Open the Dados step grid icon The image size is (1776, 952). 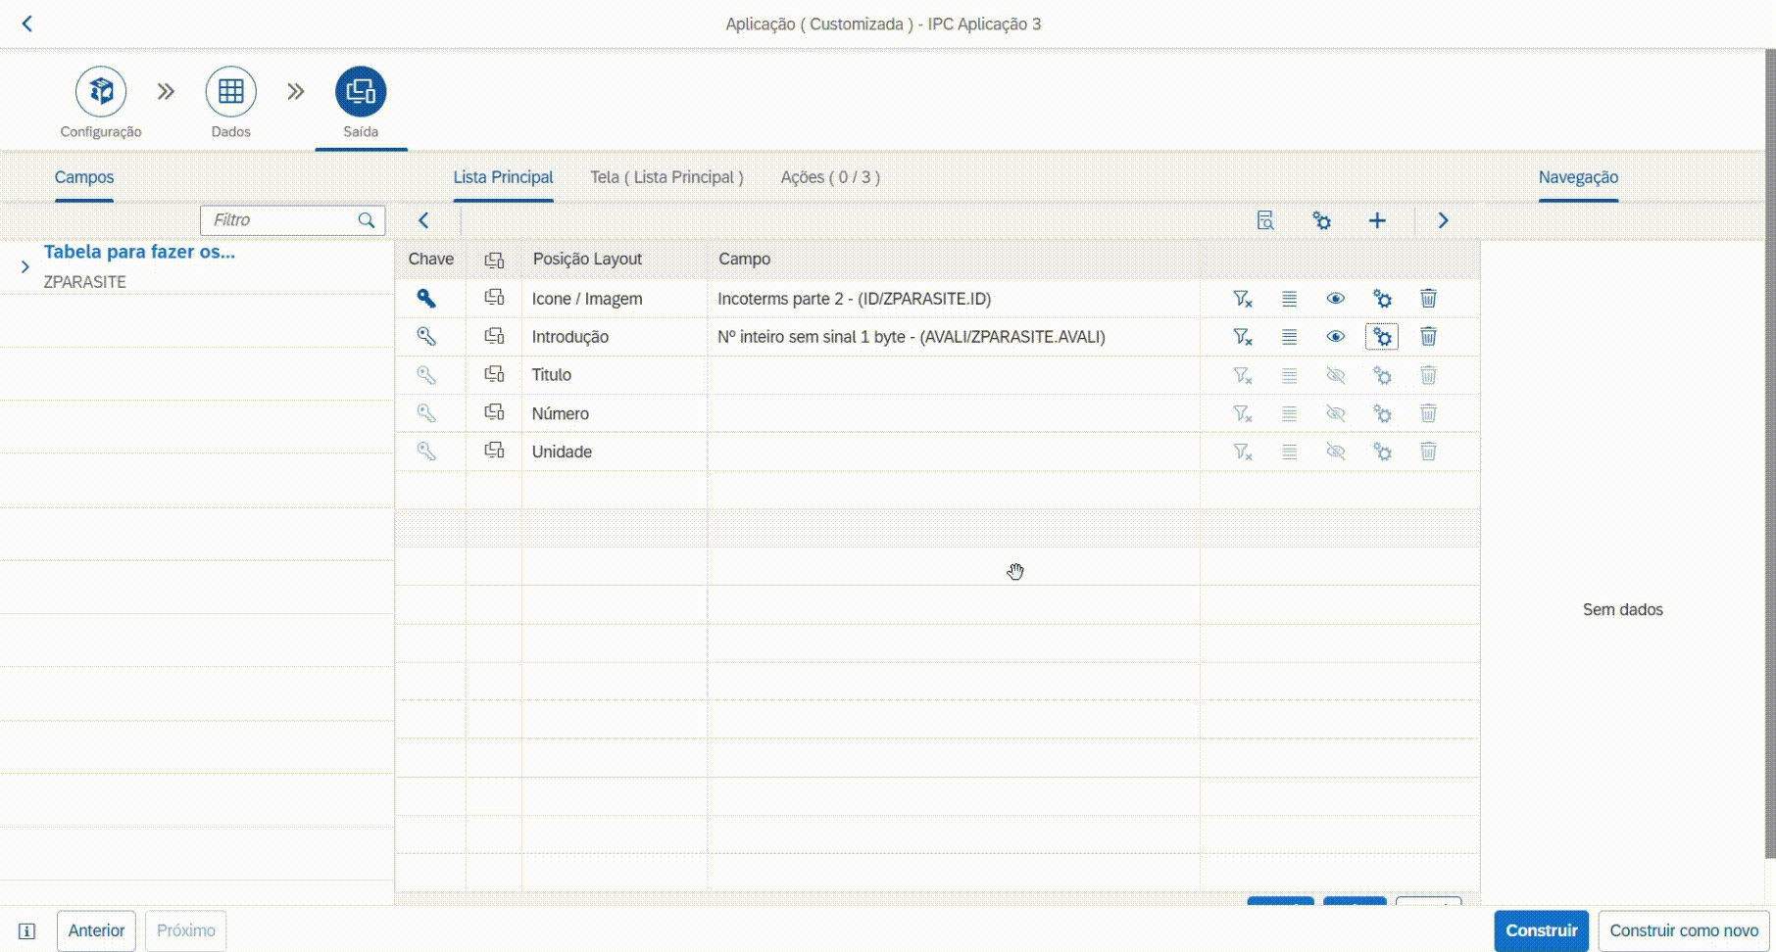tap(230, 92)
